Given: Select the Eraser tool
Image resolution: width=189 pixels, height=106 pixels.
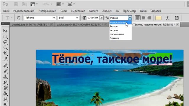Looking at the screenshot, I should pos(5,88).
